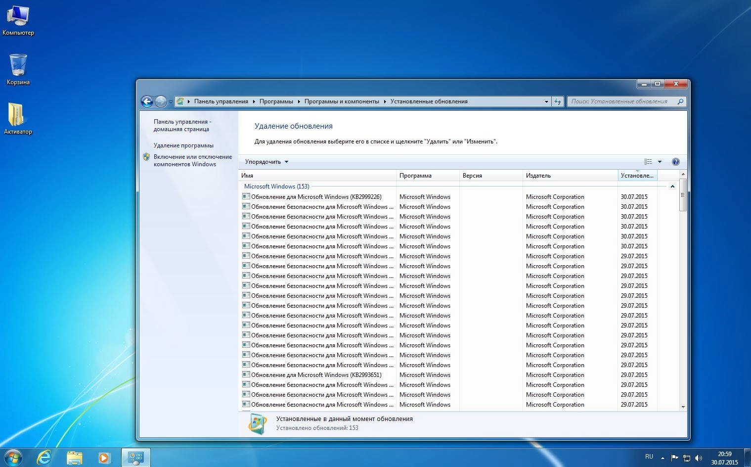Screen dimensions: 751x467
Task: Open the Активатор folder on desktop
Action: (18, 119)
